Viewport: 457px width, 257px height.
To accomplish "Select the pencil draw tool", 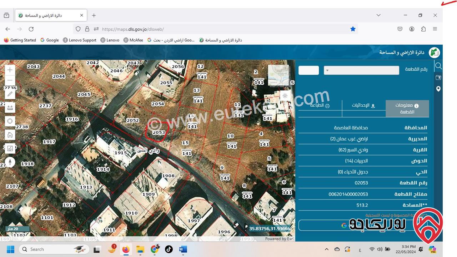I will (10, 94).
